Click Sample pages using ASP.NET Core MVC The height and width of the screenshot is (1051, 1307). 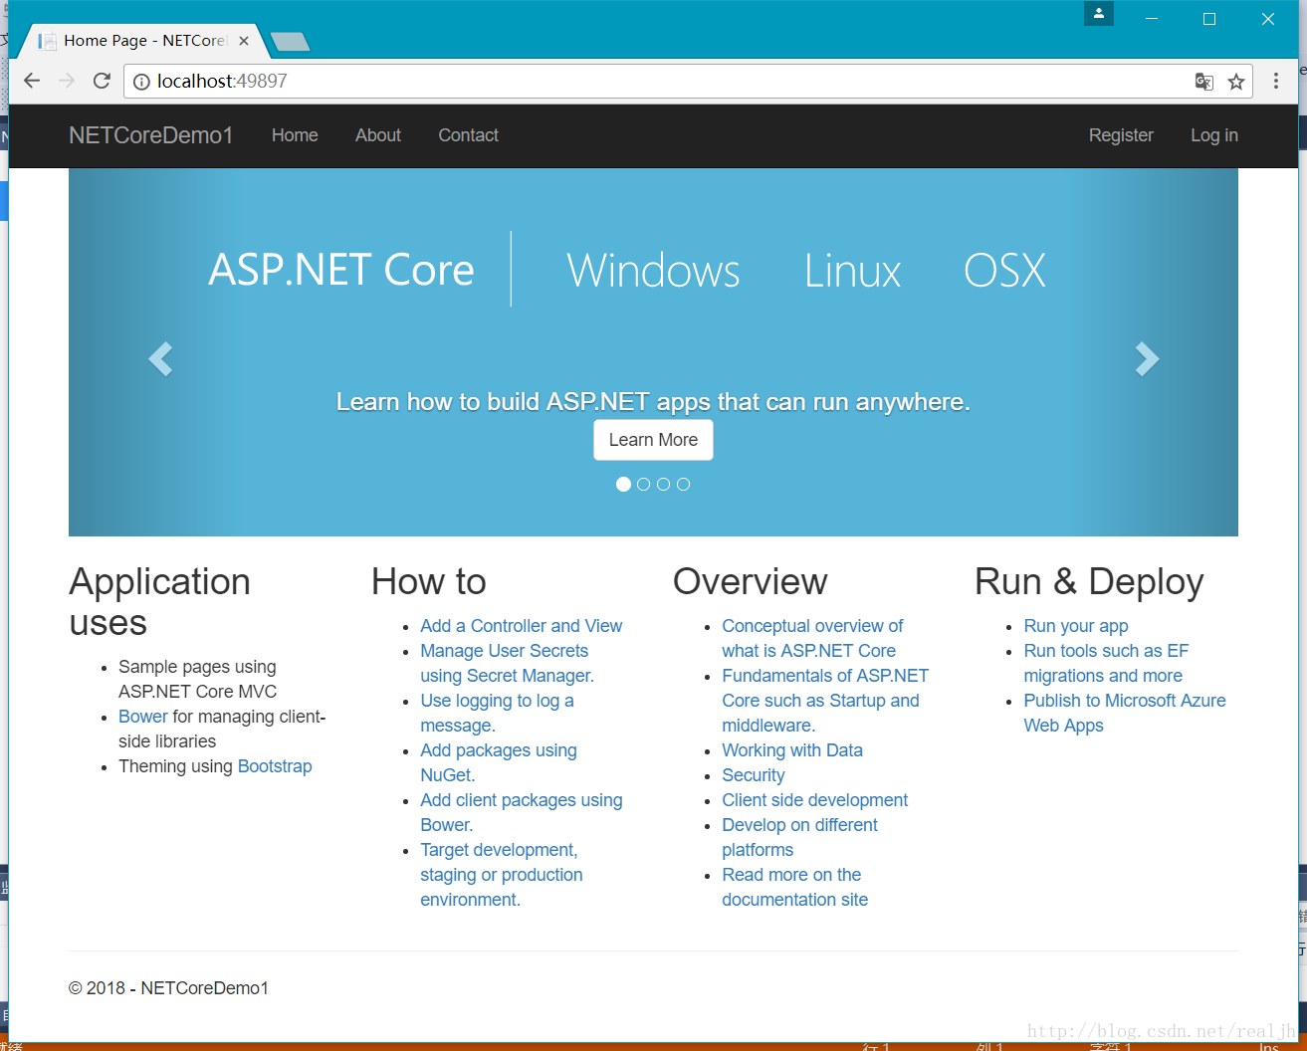click(x=197, y=679)
